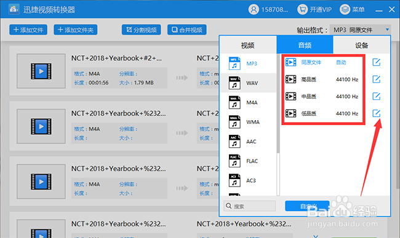Select the 中品质 preset film icon

click(291, 96)
